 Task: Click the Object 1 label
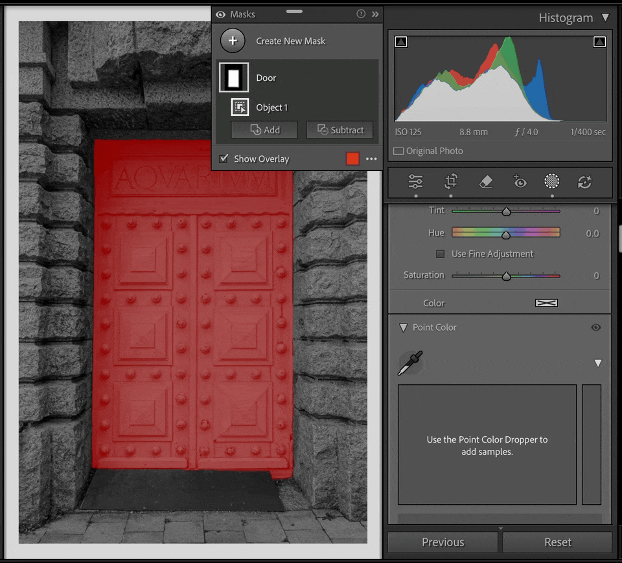tap(271, 107)
